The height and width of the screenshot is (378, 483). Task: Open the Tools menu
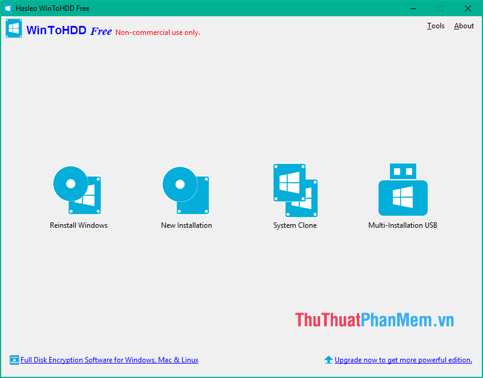pyautogui.click(x=436, y=26)
